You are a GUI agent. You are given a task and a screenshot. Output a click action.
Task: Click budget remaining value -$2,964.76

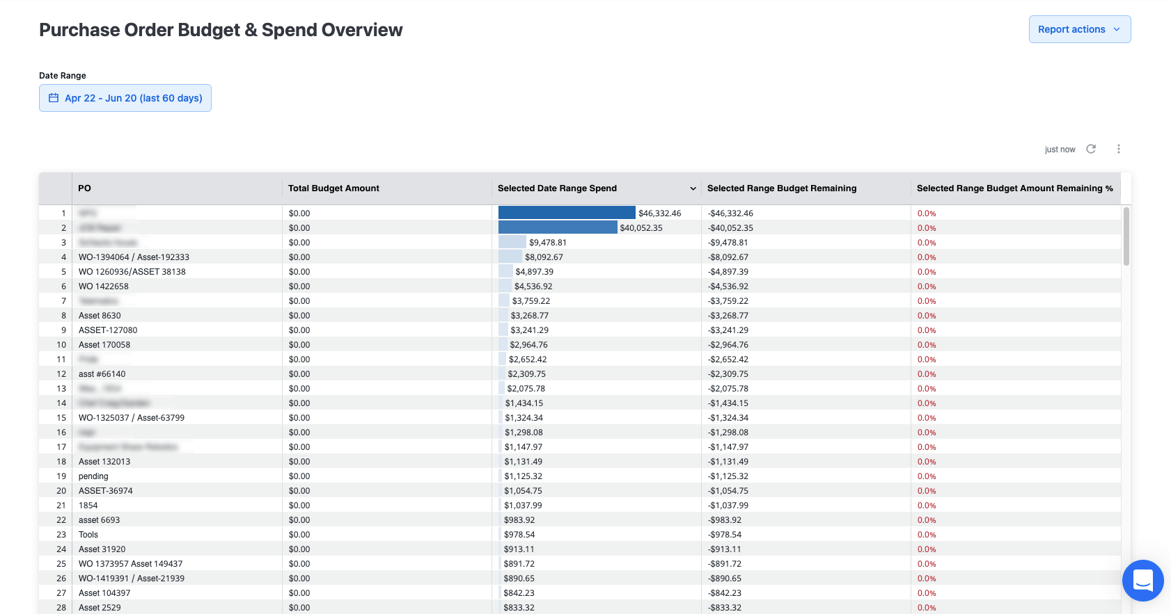point(728,345)
